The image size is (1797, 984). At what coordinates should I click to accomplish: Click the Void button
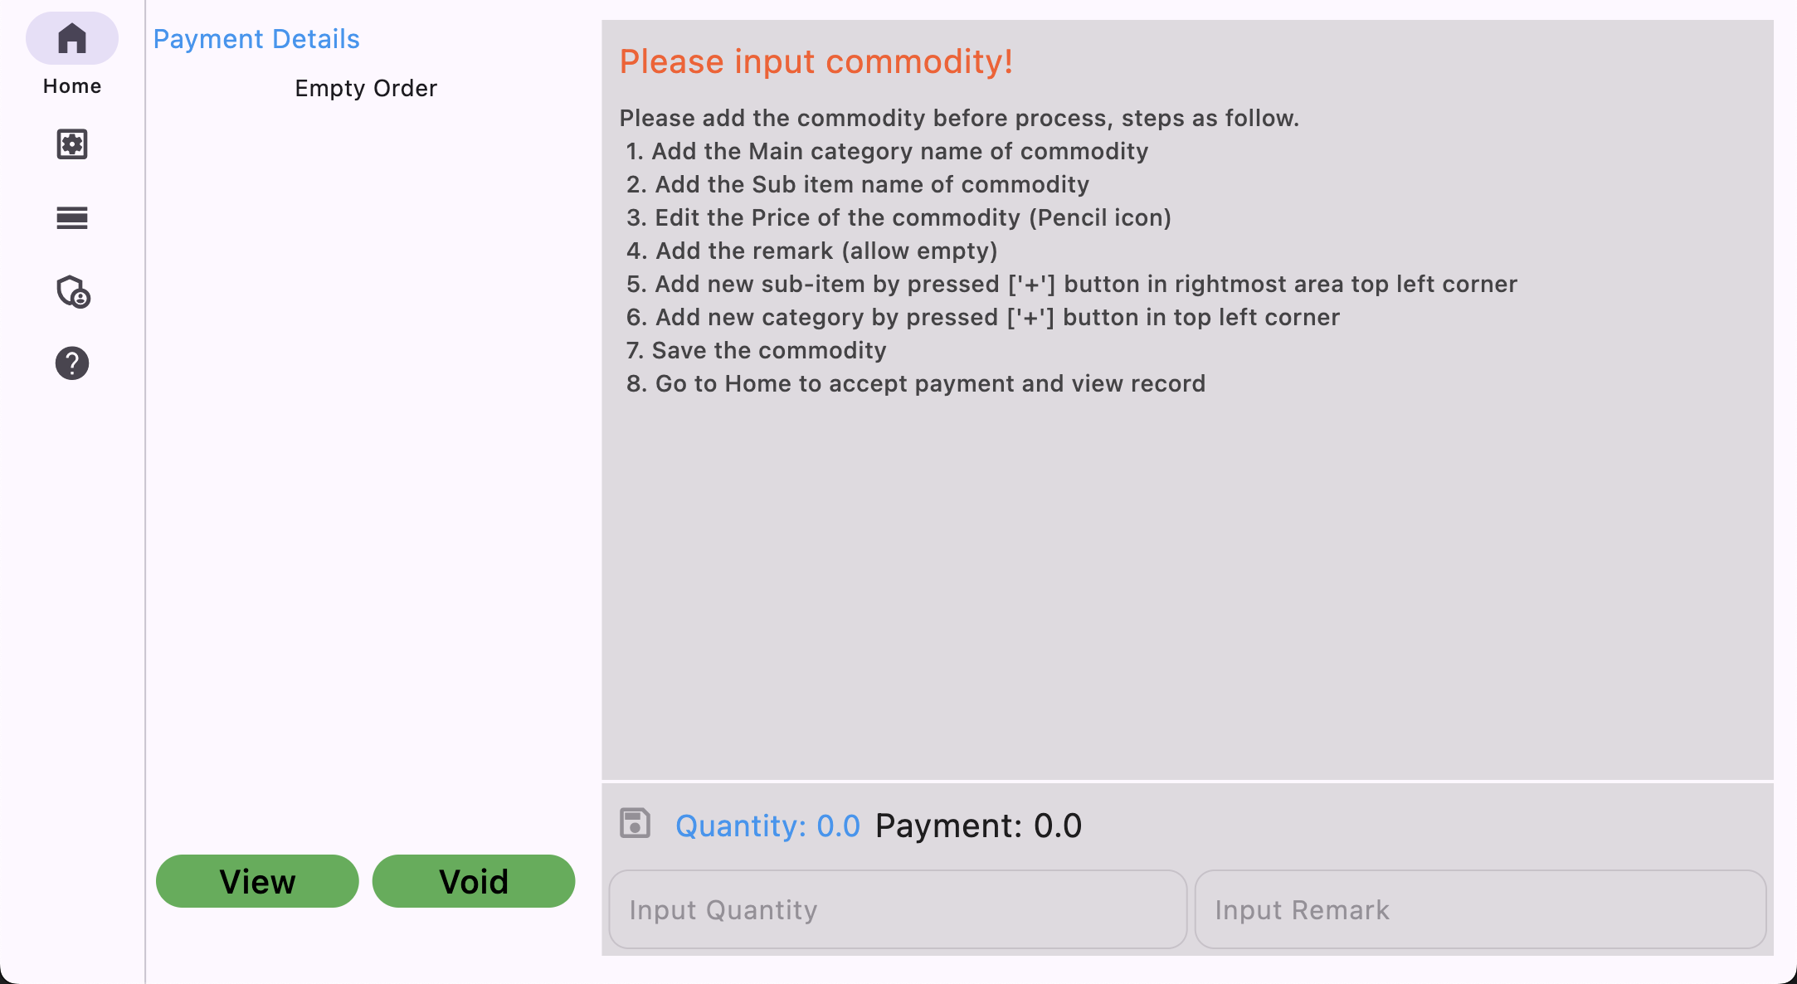(474, 881)
